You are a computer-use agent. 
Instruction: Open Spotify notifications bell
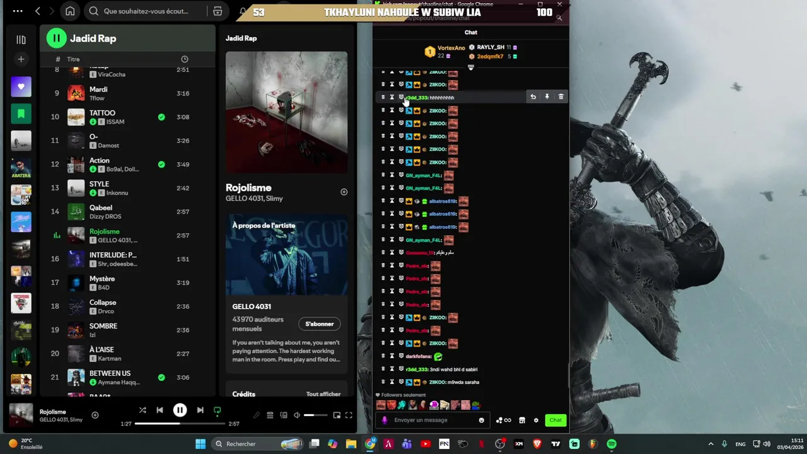pos(243,11)
